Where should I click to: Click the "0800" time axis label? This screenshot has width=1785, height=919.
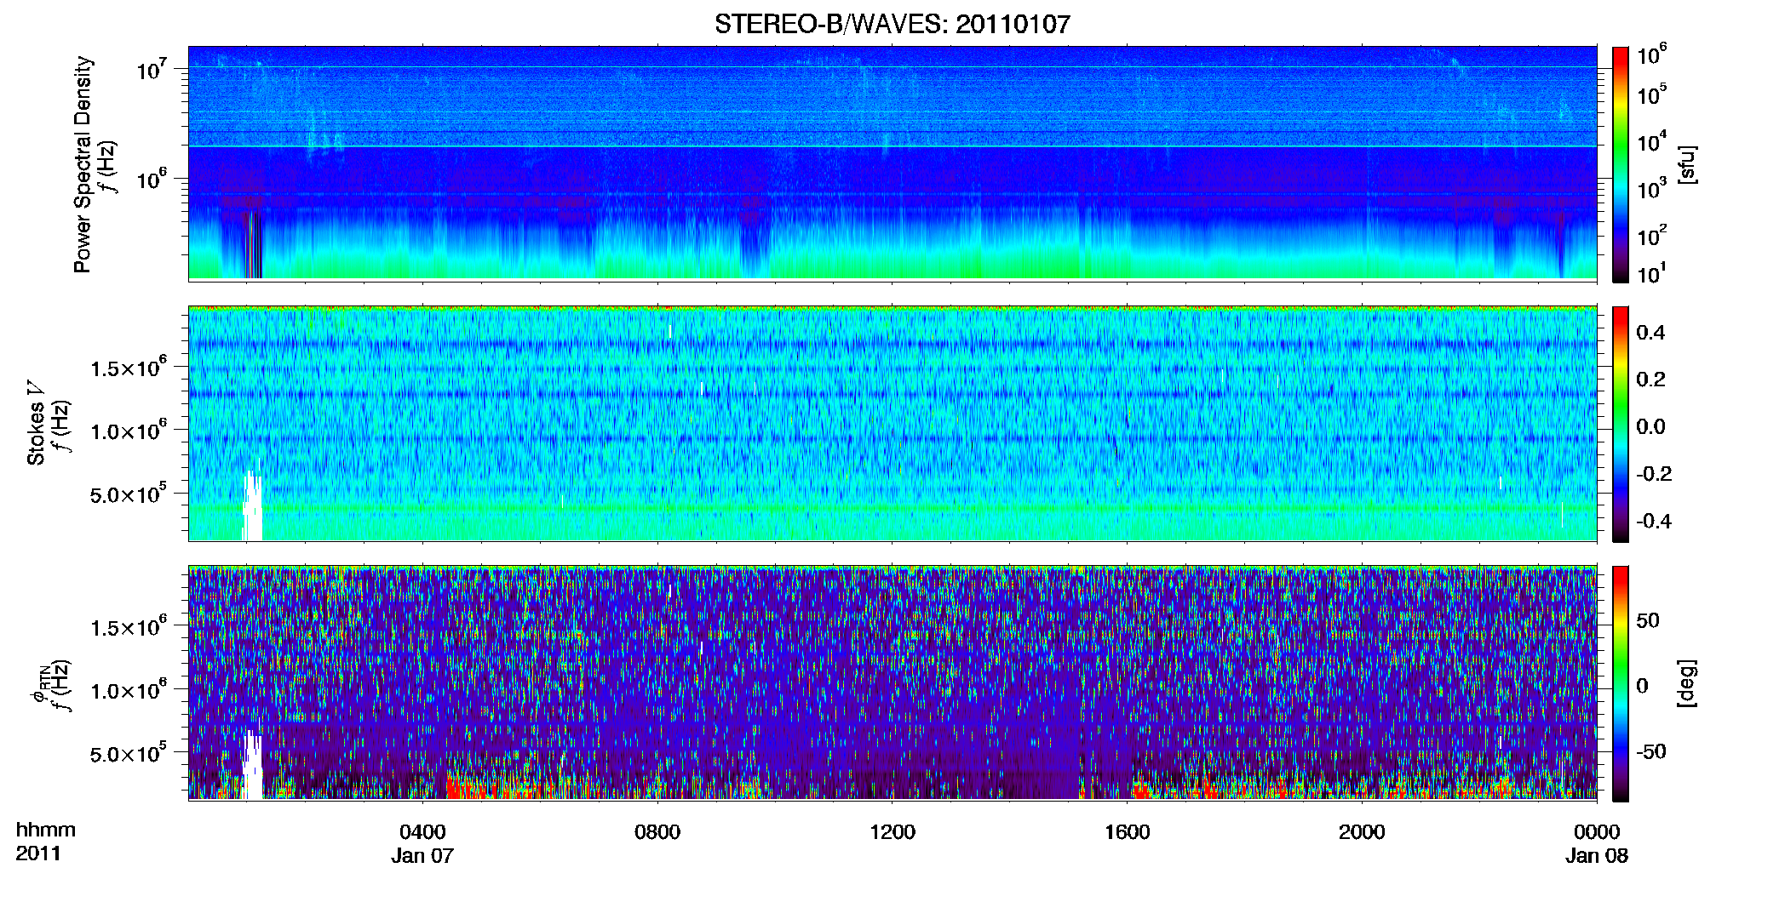657,831
